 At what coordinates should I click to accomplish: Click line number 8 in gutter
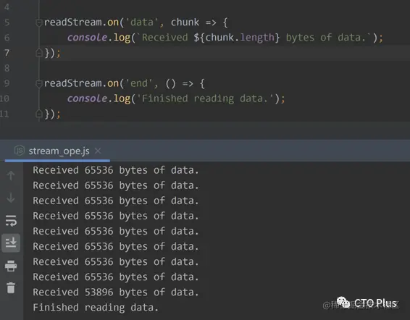pyautogui.click(x=7, y=68)
